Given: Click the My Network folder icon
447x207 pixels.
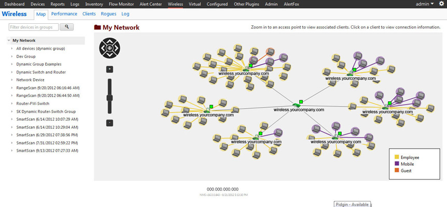Looking at the screenshot, I should 97,27.
